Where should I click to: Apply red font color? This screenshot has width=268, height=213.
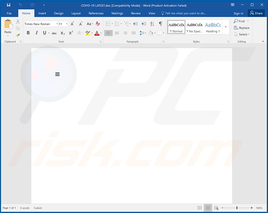[x=97, y=33]
